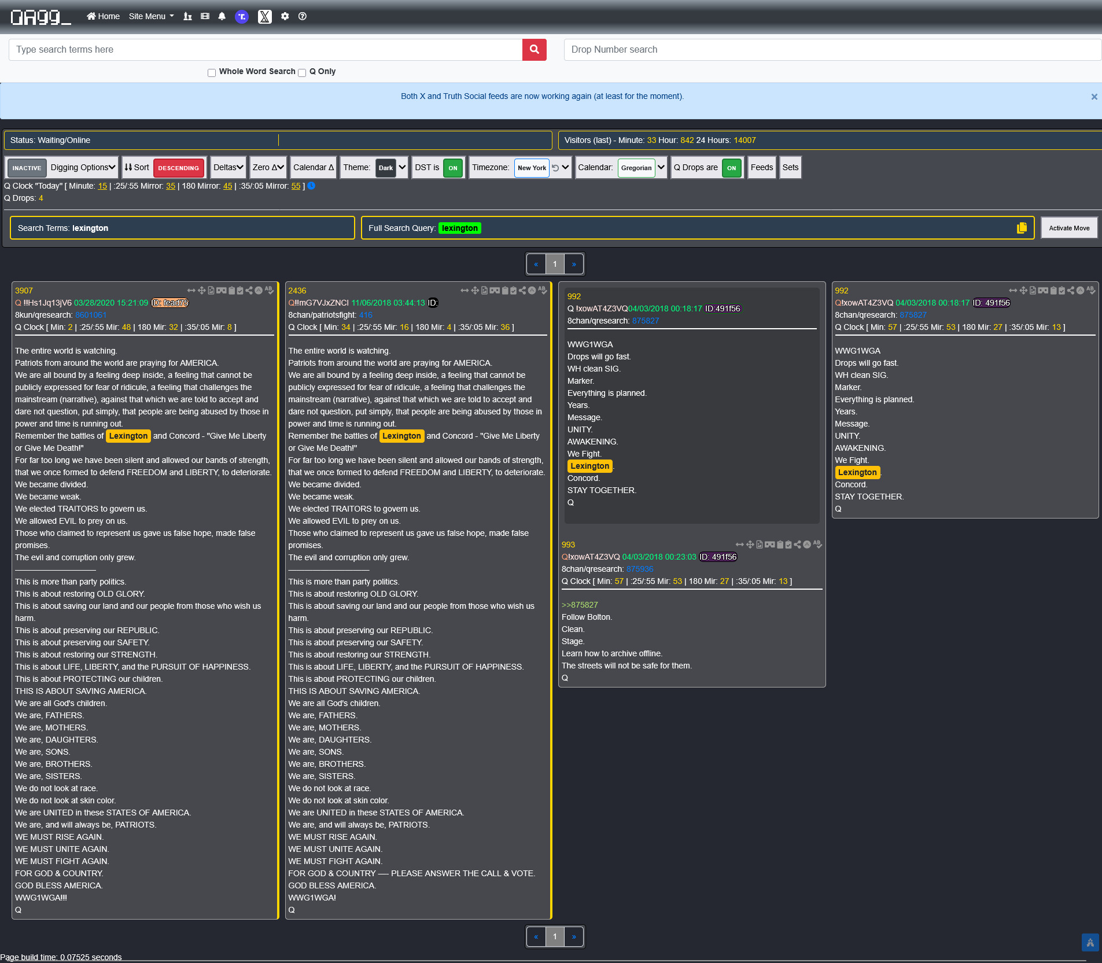Open the Site Menu dropdown
Viewport: 1102px width, 963px height.
click(151, 16)
